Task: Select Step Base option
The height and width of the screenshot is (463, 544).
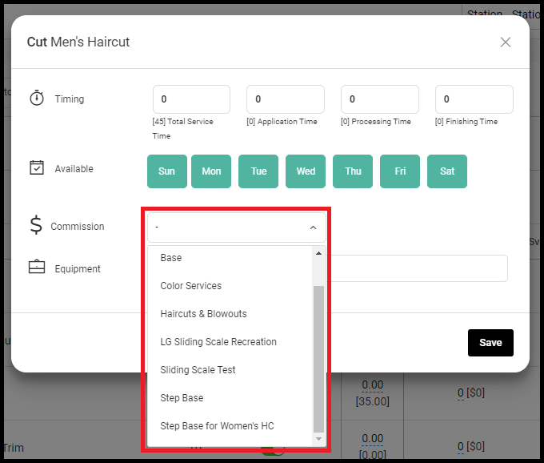Action: point(230,398)
